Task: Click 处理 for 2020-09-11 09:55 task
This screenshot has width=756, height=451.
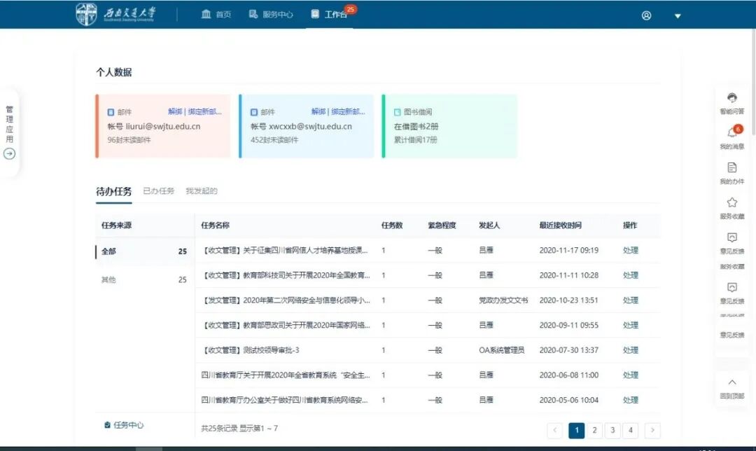Action: click(631, 325)
